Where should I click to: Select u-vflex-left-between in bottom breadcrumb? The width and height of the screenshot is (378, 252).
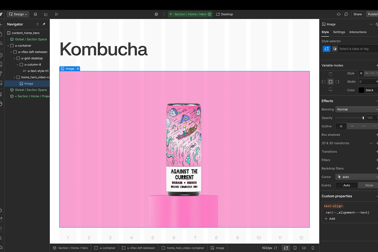coord(139,248)
